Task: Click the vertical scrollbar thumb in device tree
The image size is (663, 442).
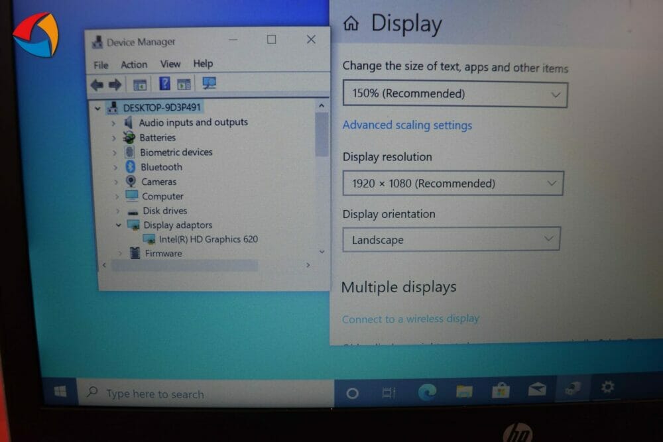Action: pyautogui.click(x=322, y=134)
